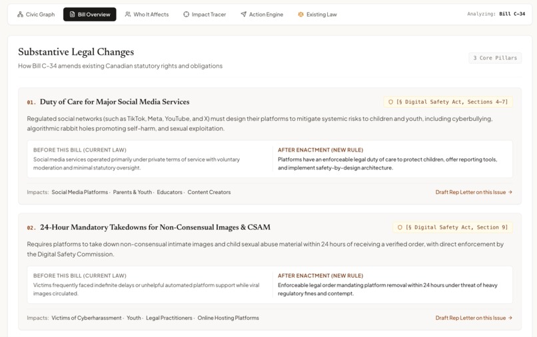537x337 pixels.
Task: Select the Social Media Platforms impact tag
Action: click(x=80, y=192)
